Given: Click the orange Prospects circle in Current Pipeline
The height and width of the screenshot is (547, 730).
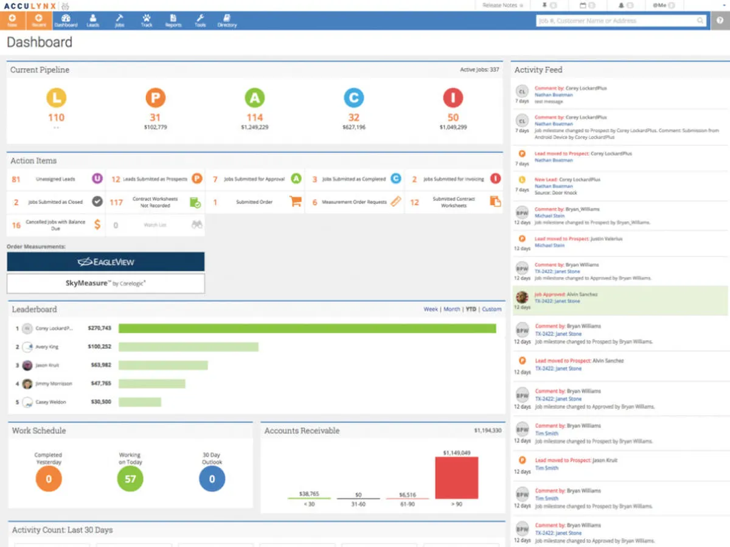Looking at the screenshot, I should click(156, 98).
